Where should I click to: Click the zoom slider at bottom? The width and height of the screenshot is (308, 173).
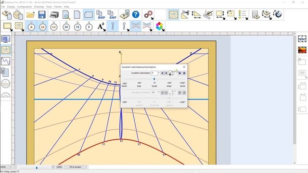pos(37,168)
